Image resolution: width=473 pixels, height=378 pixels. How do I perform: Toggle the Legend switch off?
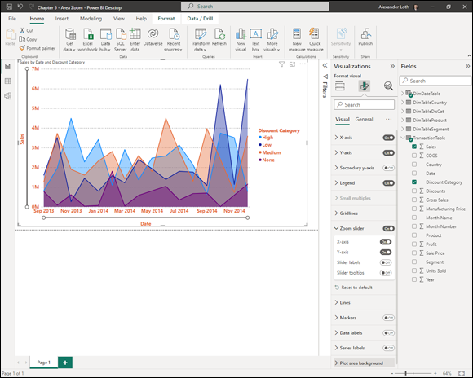pos(388,183)
